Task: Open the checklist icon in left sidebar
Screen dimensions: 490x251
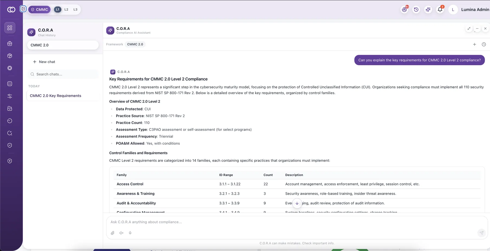Action: click(10, 84)
